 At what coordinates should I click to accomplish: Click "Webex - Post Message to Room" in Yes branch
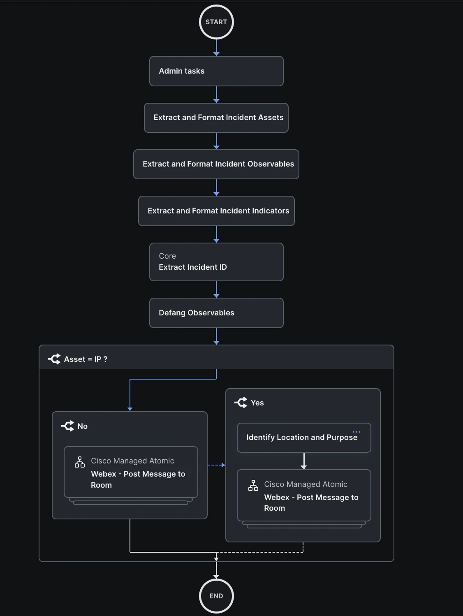click(311, 503)
